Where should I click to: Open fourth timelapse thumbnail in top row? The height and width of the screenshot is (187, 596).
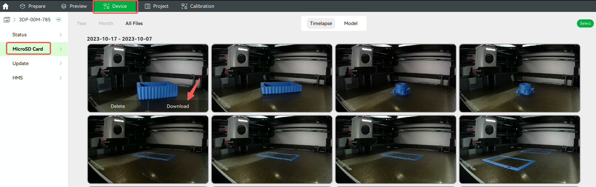[x=520, y=78]
